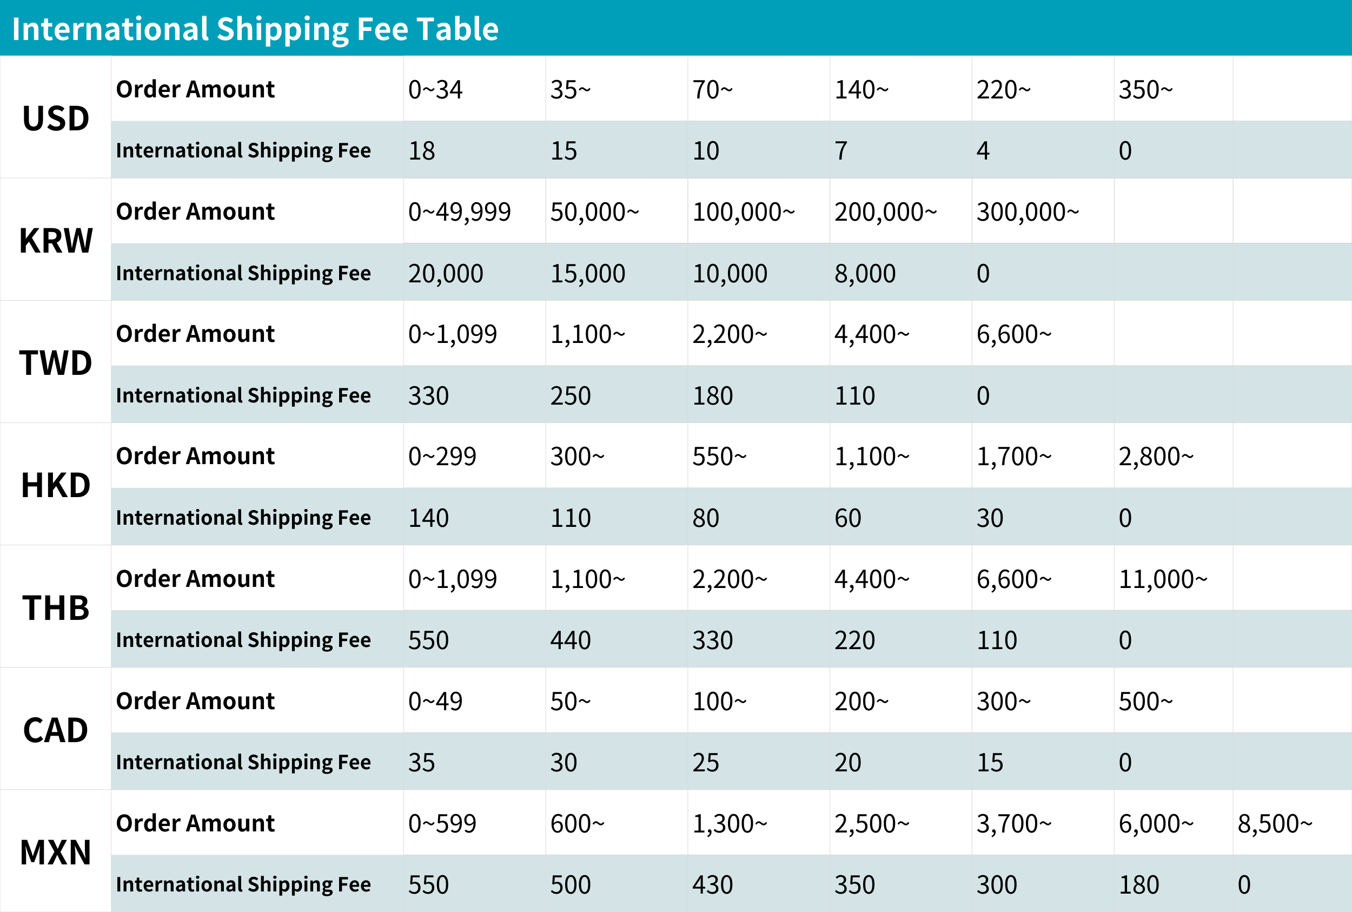
Task: Select the USD currency label
Action: tap(56, 118)
